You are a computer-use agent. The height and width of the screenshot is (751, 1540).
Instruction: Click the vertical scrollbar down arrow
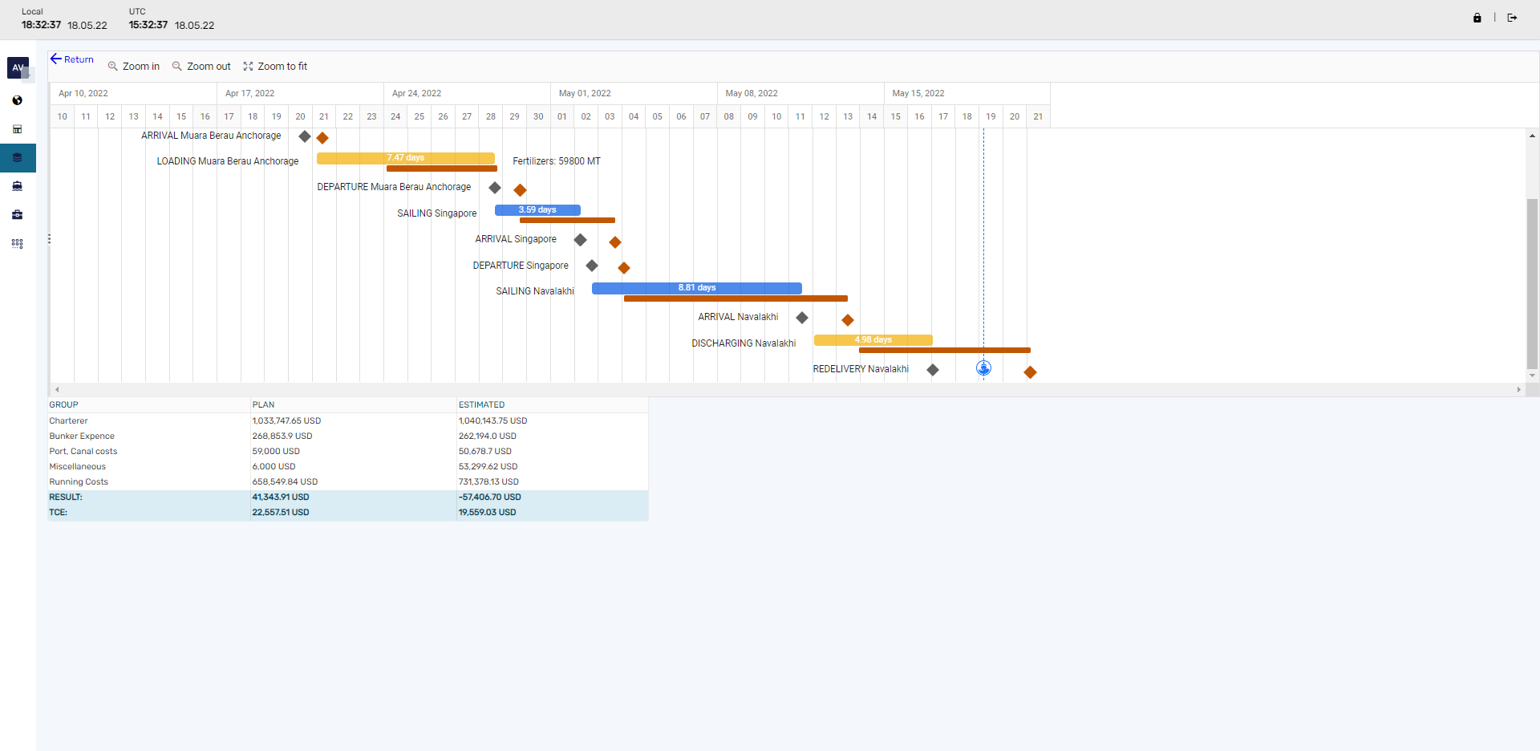pyautogui.click(x=1532, y=375)
